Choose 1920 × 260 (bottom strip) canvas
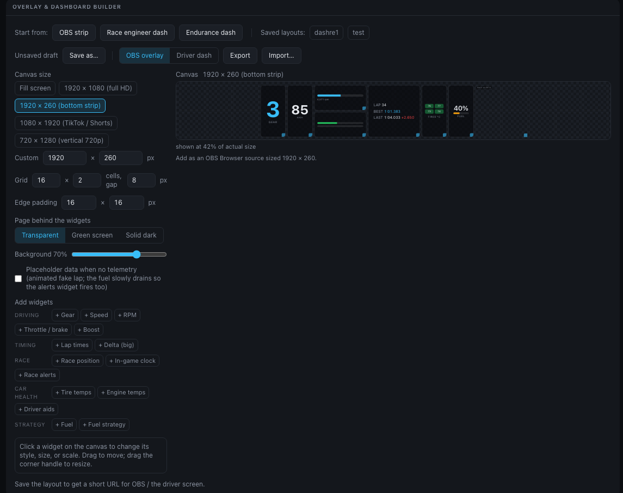The height and width of the screenshot is (493, 623). (x=60, y=106)
